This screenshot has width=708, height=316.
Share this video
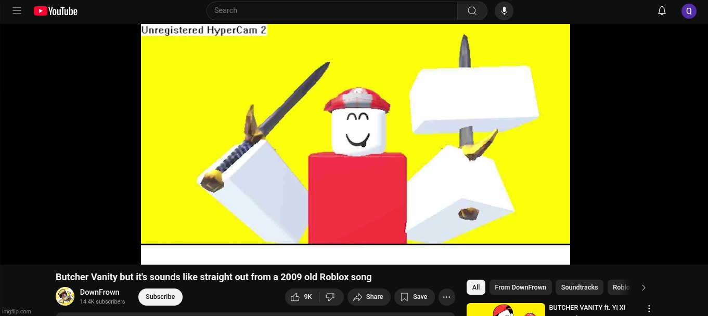point(369,297)
